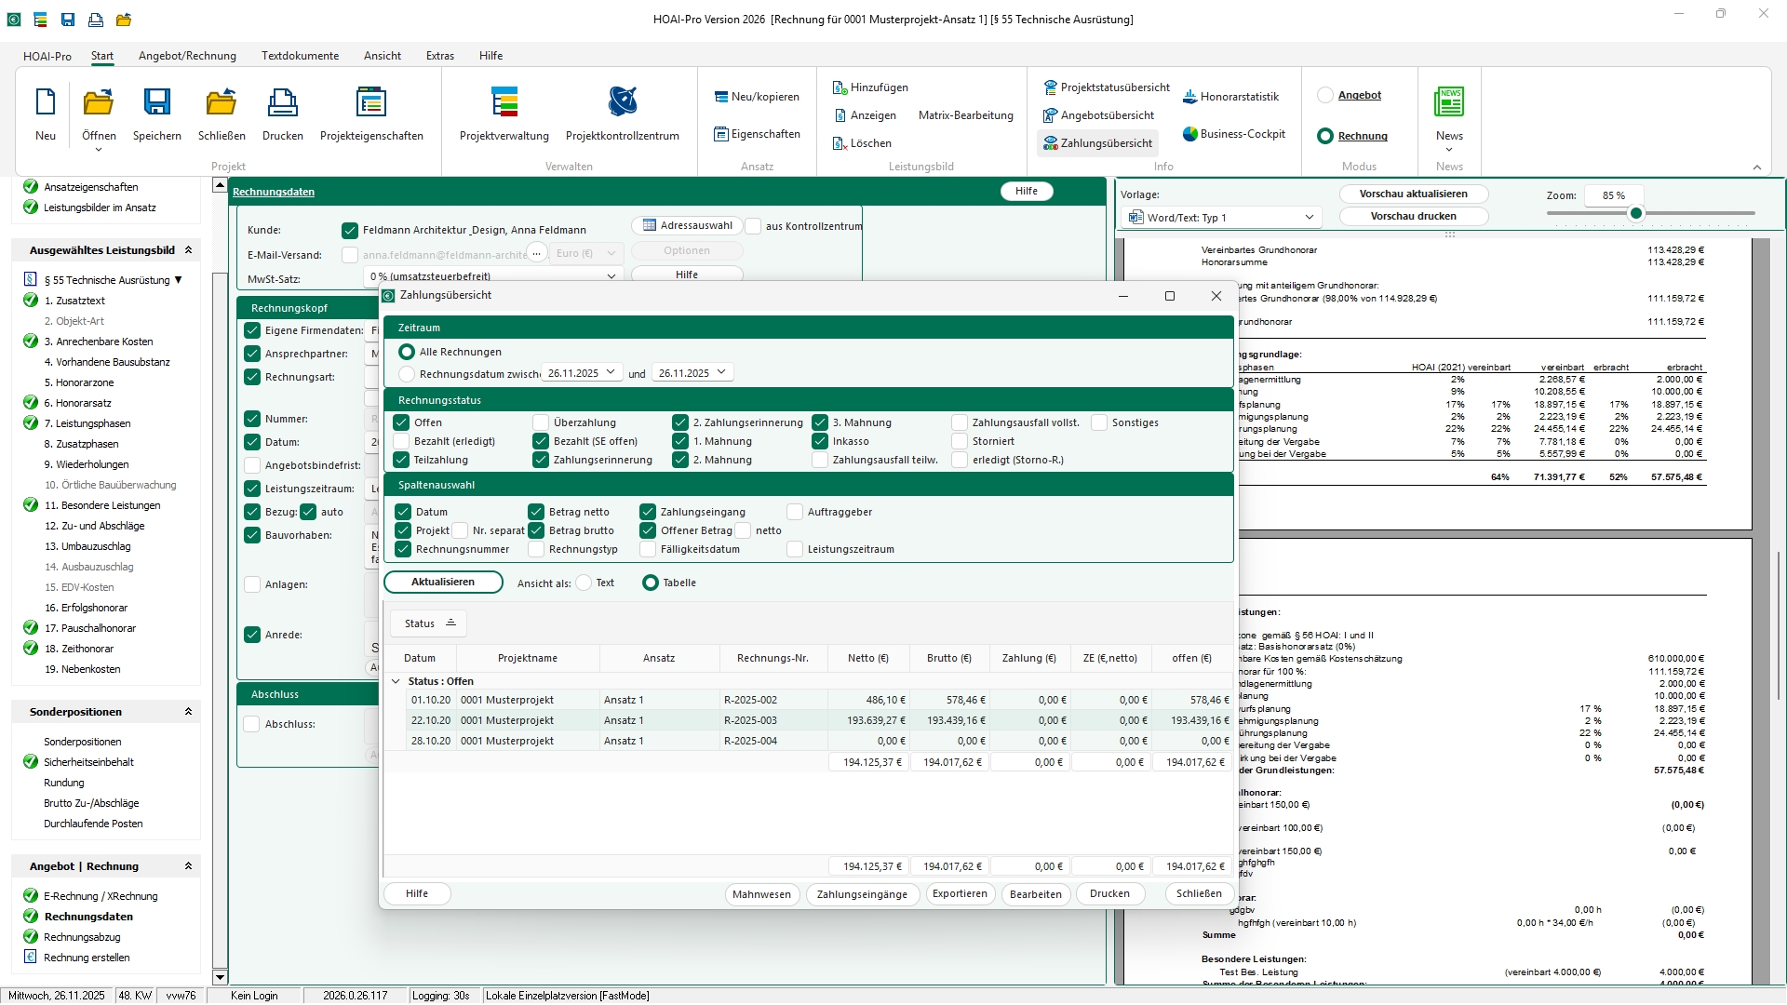The image size is (1787, 1005).
Task: Click the Speichern disk icon
Action: (156, 102)
